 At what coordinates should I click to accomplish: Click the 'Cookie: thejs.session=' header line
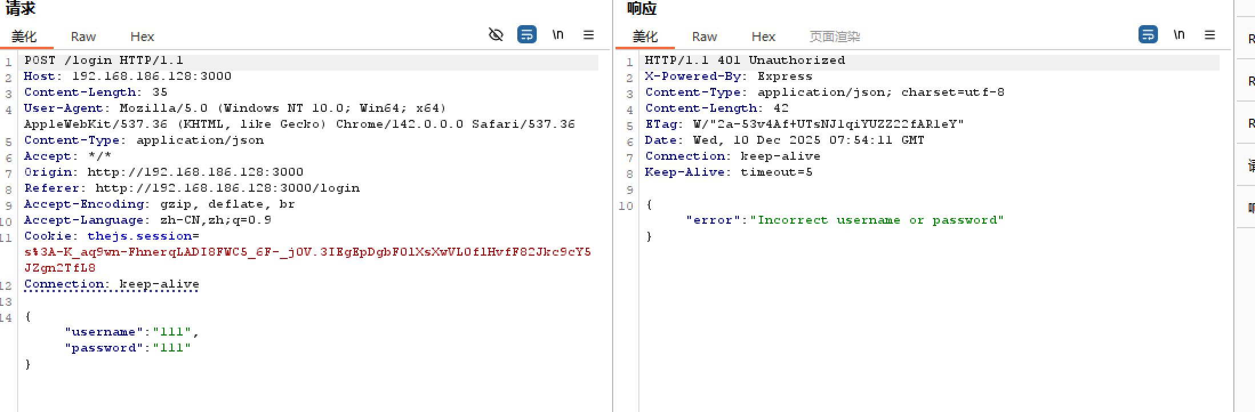click(112, 236)
